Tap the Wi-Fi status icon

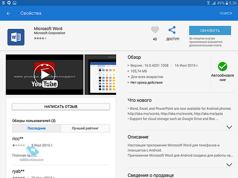coord(208,3)
